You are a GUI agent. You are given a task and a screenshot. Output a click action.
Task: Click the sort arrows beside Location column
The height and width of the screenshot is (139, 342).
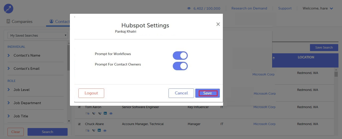click(274, 58)
